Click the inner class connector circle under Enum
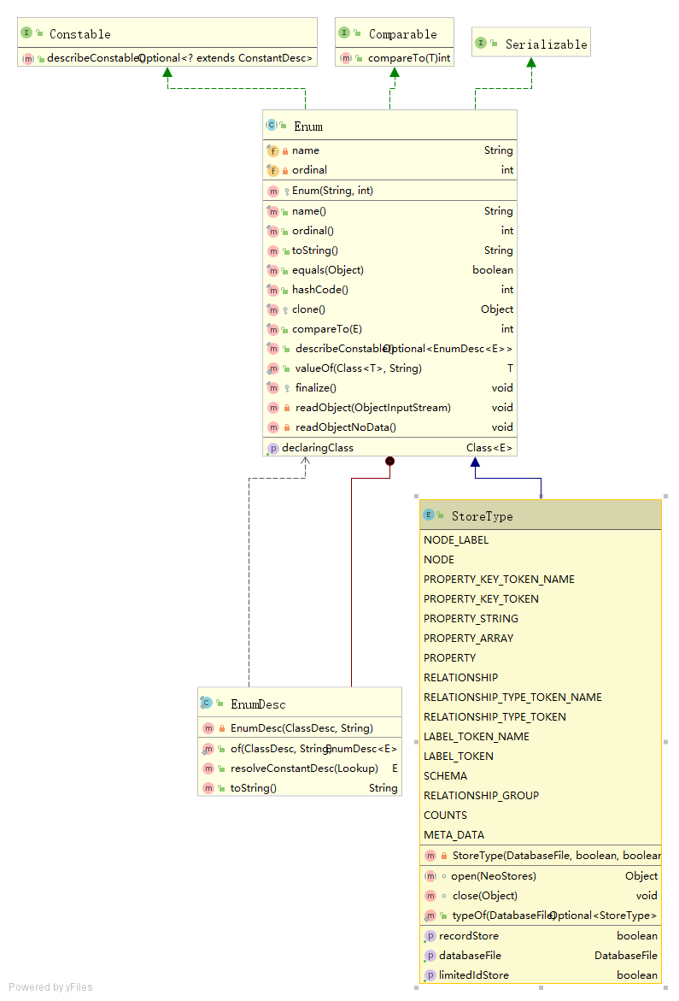The image size is (679, 1001). (x=389, y=461)
